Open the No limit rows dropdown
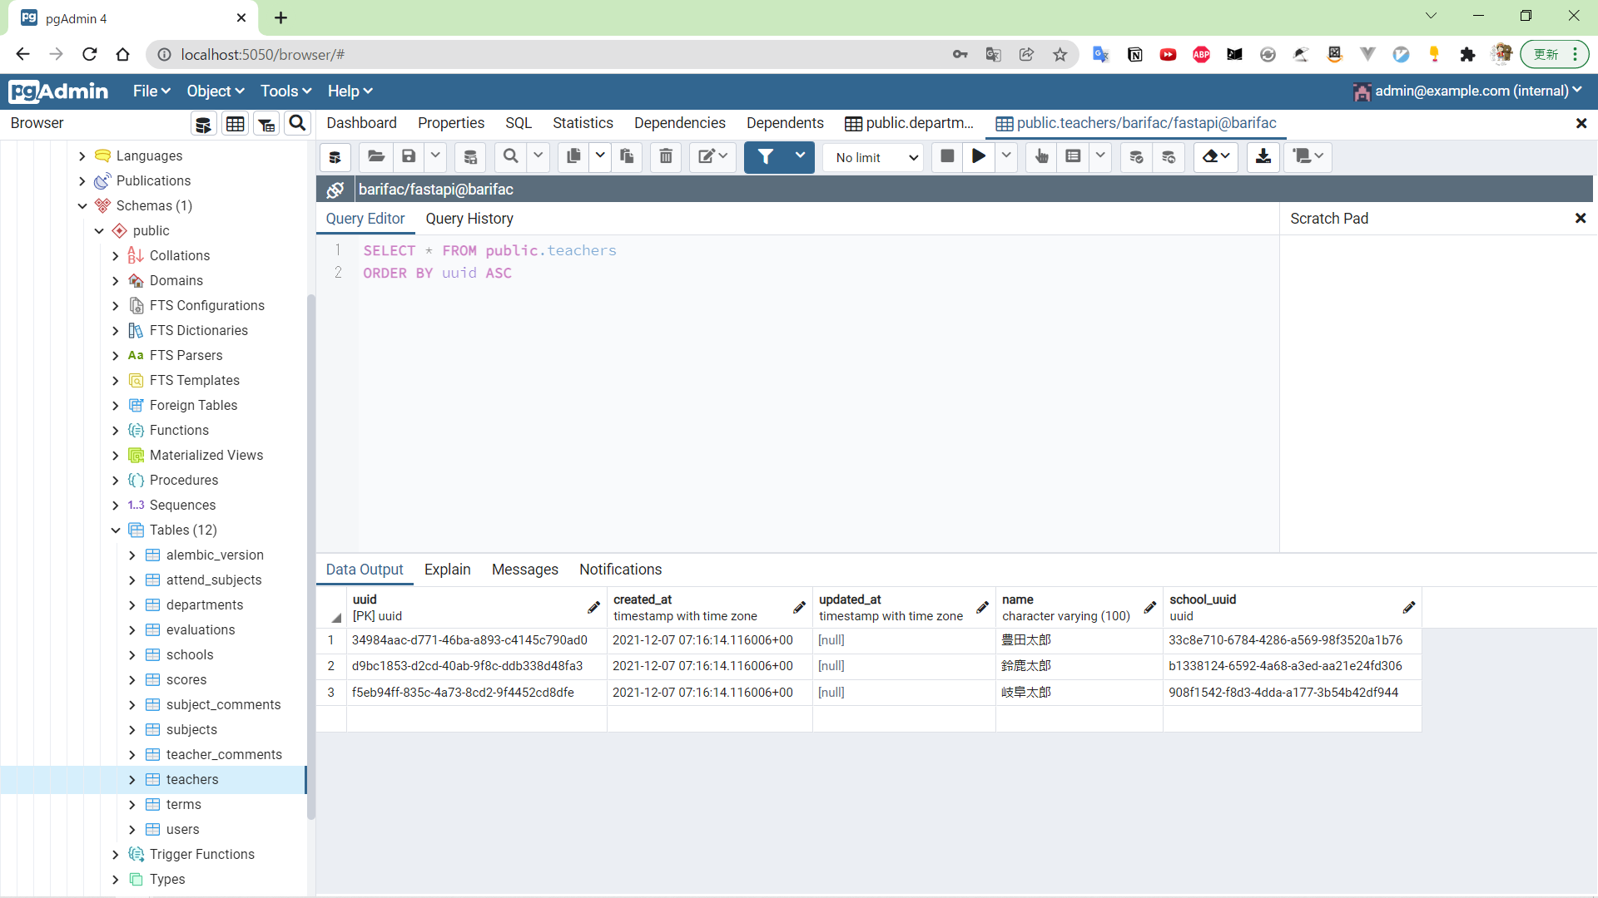Viewport: 1598px width, 898px height. click(873, 158)
